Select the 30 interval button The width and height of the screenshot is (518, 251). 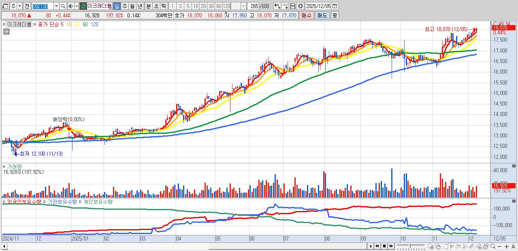pos(211,6)
